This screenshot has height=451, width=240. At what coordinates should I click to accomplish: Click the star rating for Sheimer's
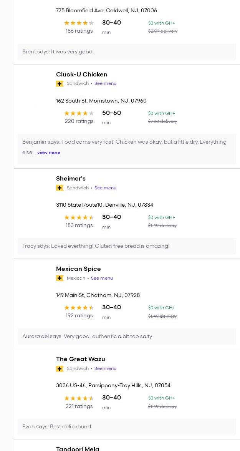click(79, 217)
